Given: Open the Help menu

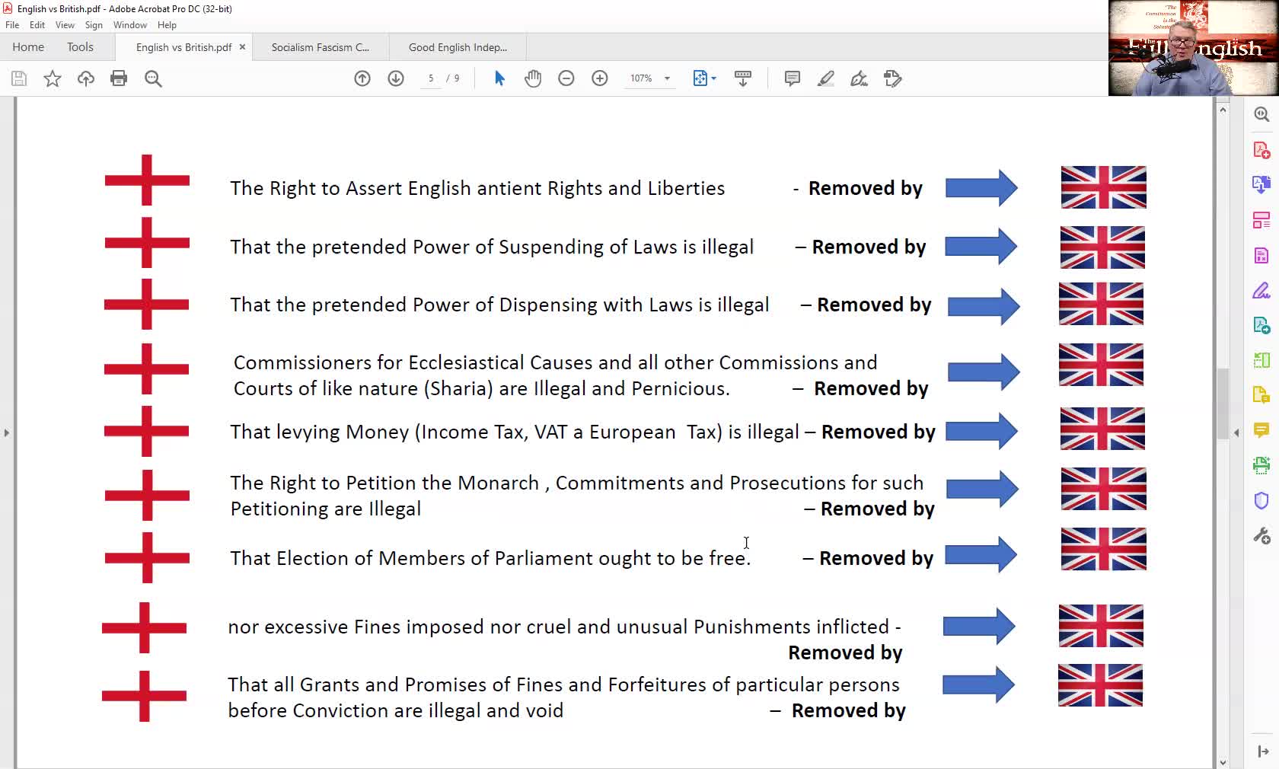Looking at the screenshot, I should click(167, 25).
